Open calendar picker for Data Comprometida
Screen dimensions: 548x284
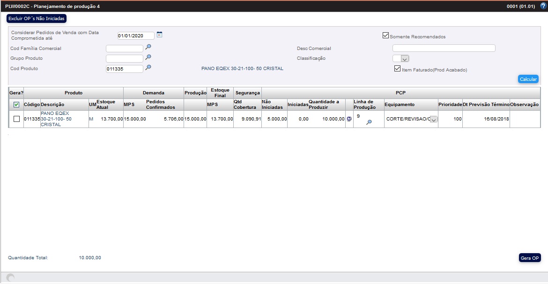coord(159,35)
